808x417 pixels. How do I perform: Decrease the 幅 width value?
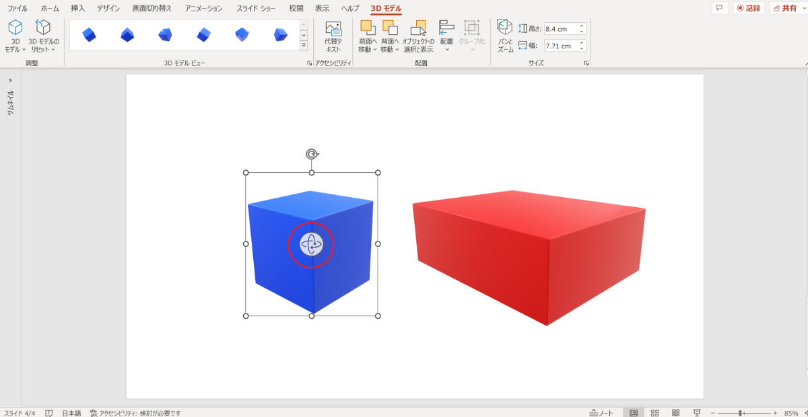(582, 49)
